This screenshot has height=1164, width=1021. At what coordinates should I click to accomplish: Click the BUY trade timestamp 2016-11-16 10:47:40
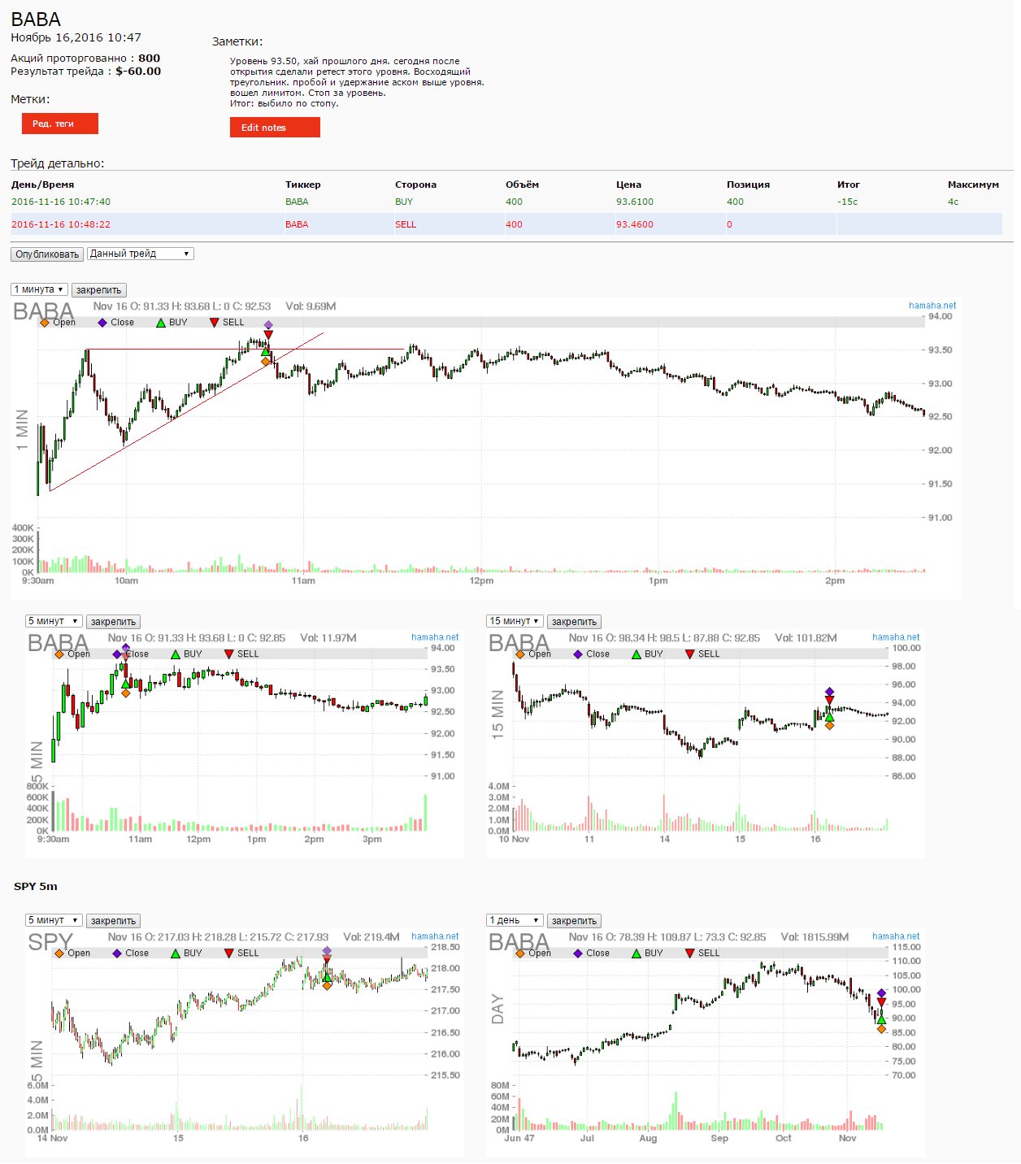(x=61, y=202)
